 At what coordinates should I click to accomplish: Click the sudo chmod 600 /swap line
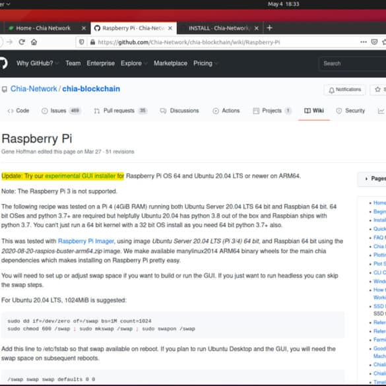coord(101,329)
